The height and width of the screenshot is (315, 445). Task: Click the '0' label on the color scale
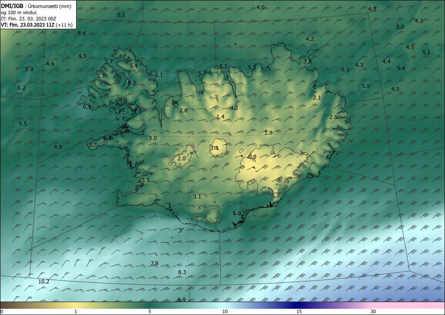2,311
